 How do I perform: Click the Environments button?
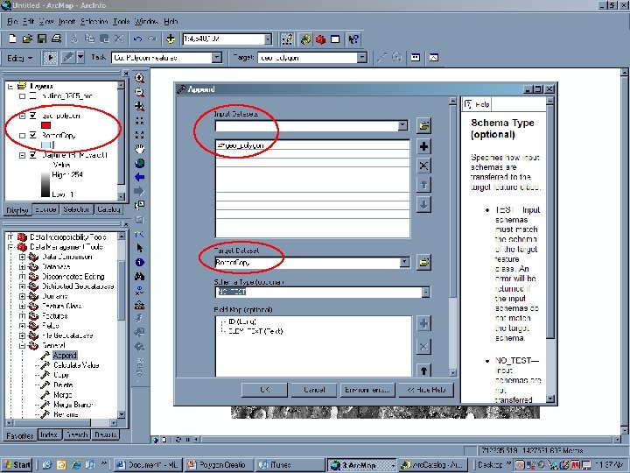[x=367, y=390]
